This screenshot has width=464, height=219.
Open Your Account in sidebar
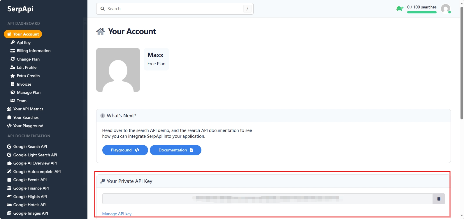coord(23,34)
